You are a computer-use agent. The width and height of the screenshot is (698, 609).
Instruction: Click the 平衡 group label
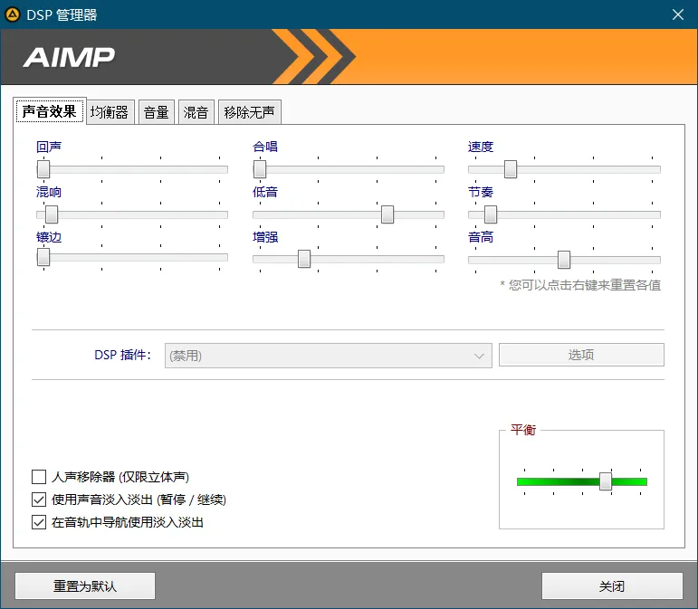pyautogui.click(x=523, y=430)
